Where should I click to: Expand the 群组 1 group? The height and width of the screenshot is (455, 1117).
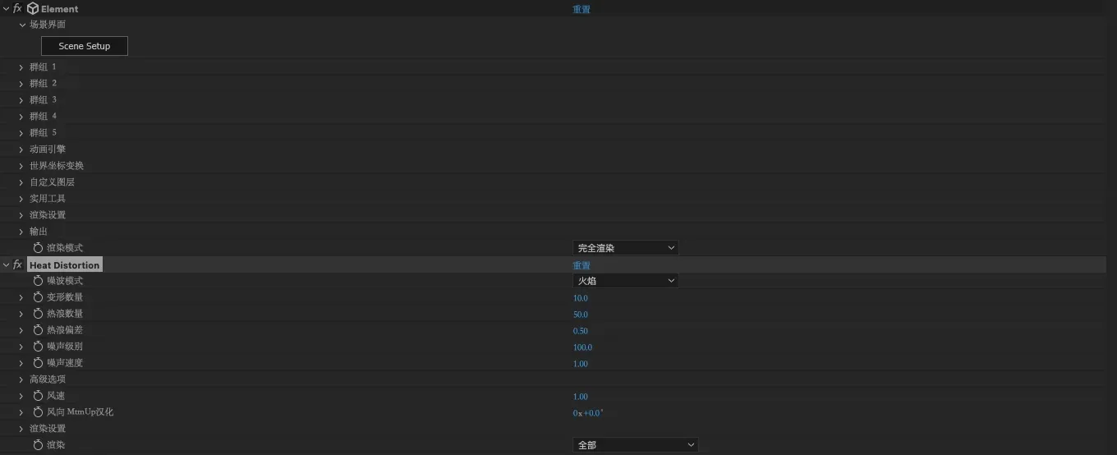[21, 67]
